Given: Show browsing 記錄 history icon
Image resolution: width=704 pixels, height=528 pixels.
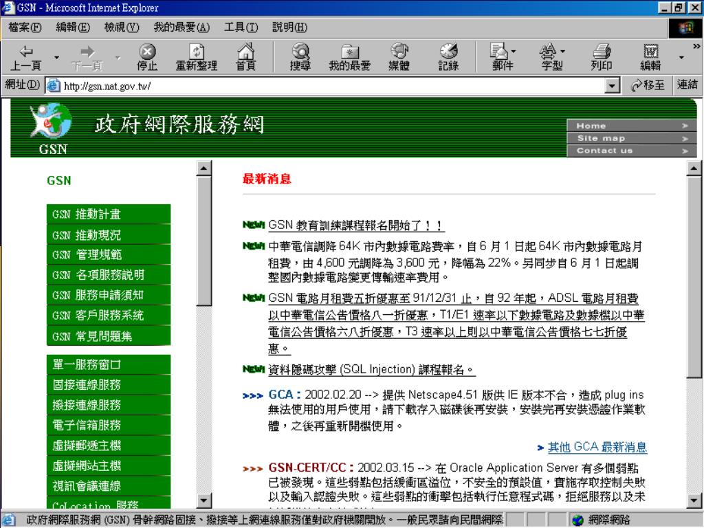Looking at the screenshot, I should point(448,51).
